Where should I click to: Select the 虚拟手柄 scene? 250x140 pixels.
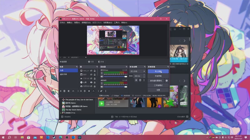point(68,74)
